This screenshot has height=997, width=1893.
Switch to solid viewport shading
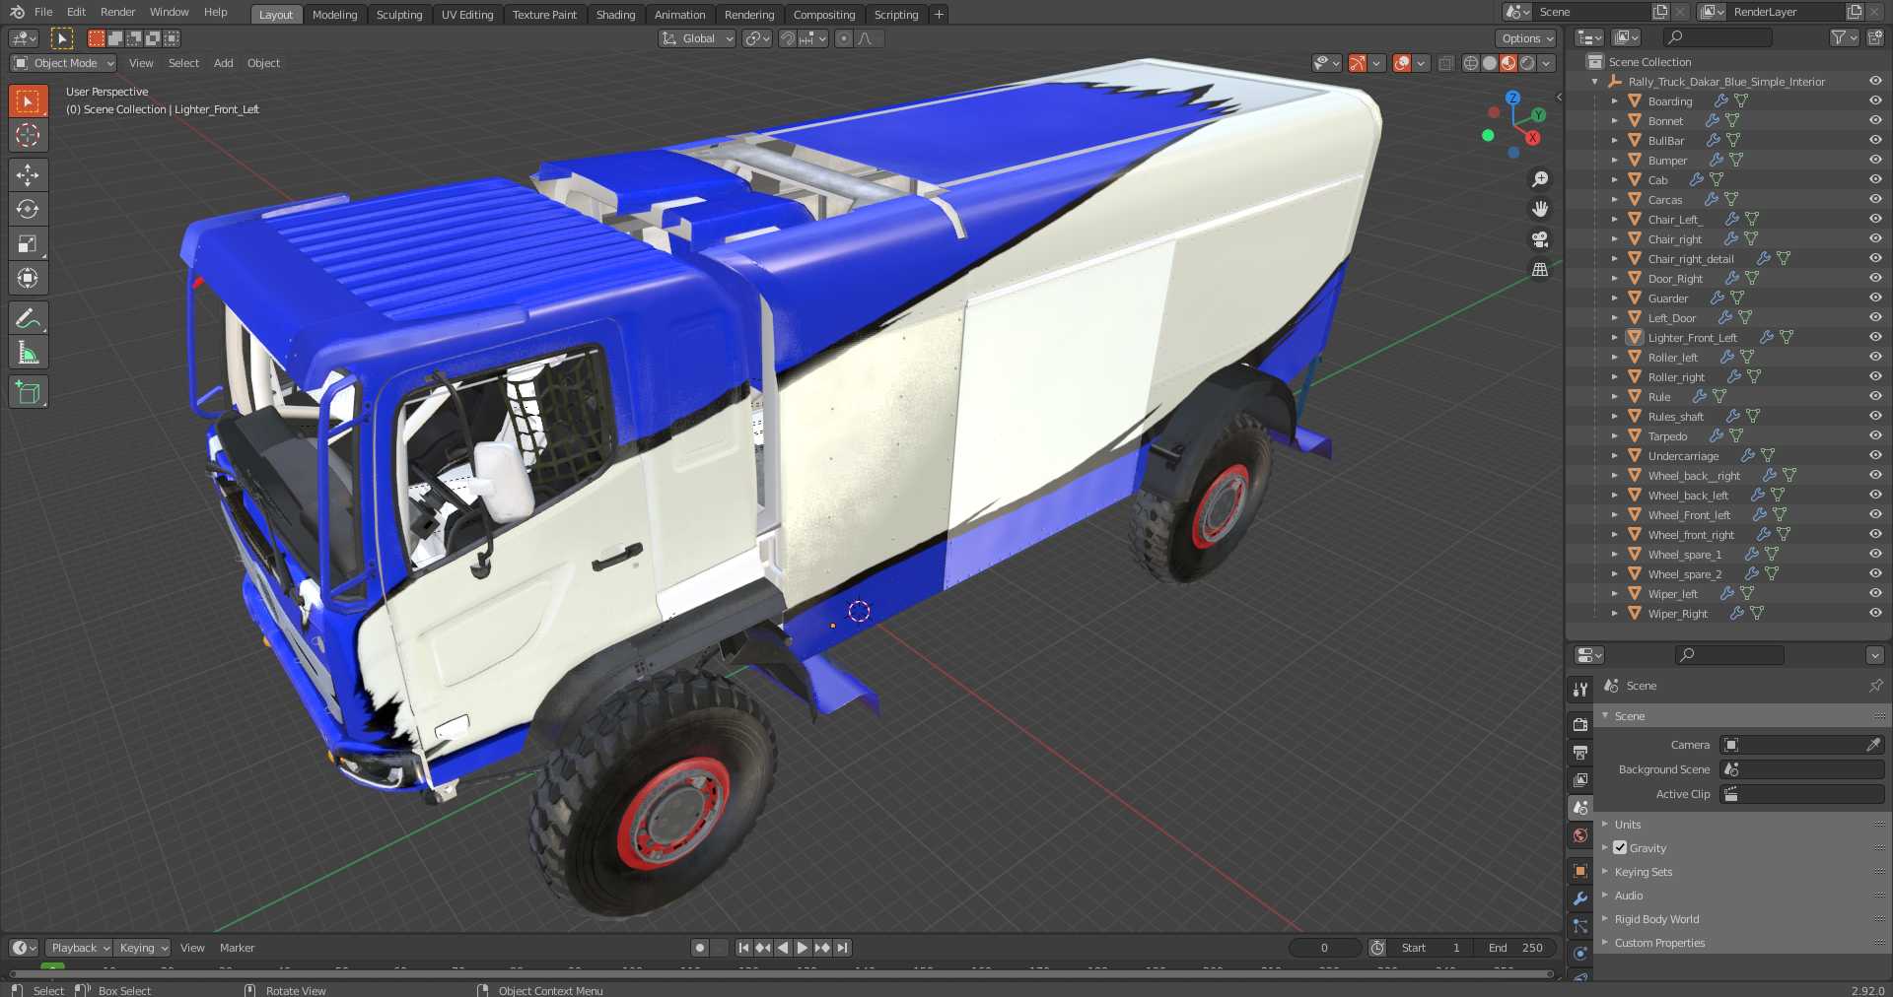1489,63
